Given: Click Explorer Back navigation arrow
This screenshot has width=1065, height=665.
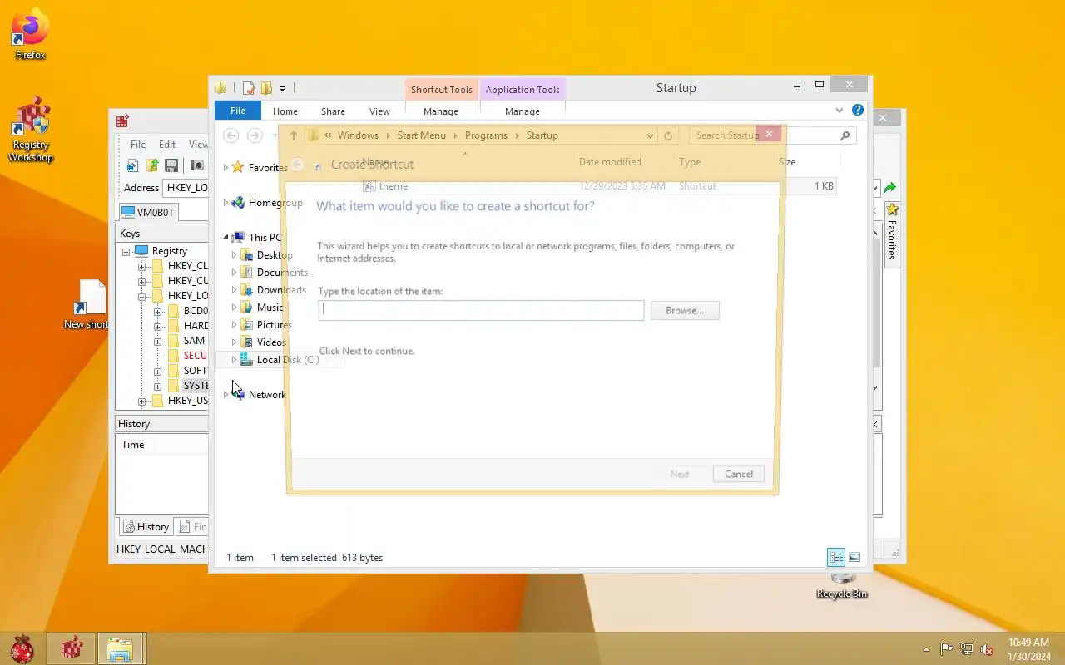Looking at the screenshot, I should pos(231,135).
